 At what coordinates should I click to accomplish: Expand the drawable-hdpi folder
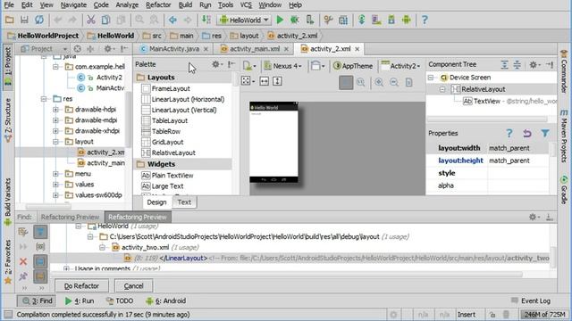pyautogui.click(x=55, y=109)
